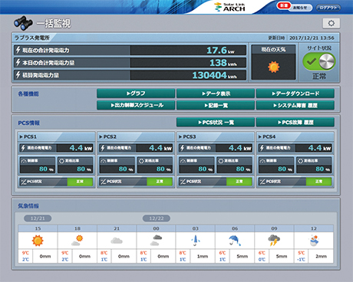The height and width of the screenshot is (282, 353).
Task: Toggle the サイト状況 status switch
Action: [x=318, y=61]
